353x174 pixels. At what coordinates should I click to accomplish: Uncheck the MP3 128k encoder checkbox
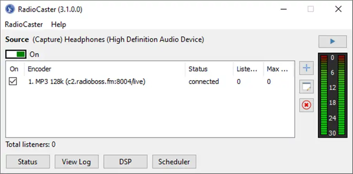[x=13, y=81]
